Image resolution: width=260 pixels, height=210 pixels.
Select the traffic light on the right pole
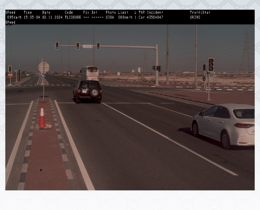[211, 65]
